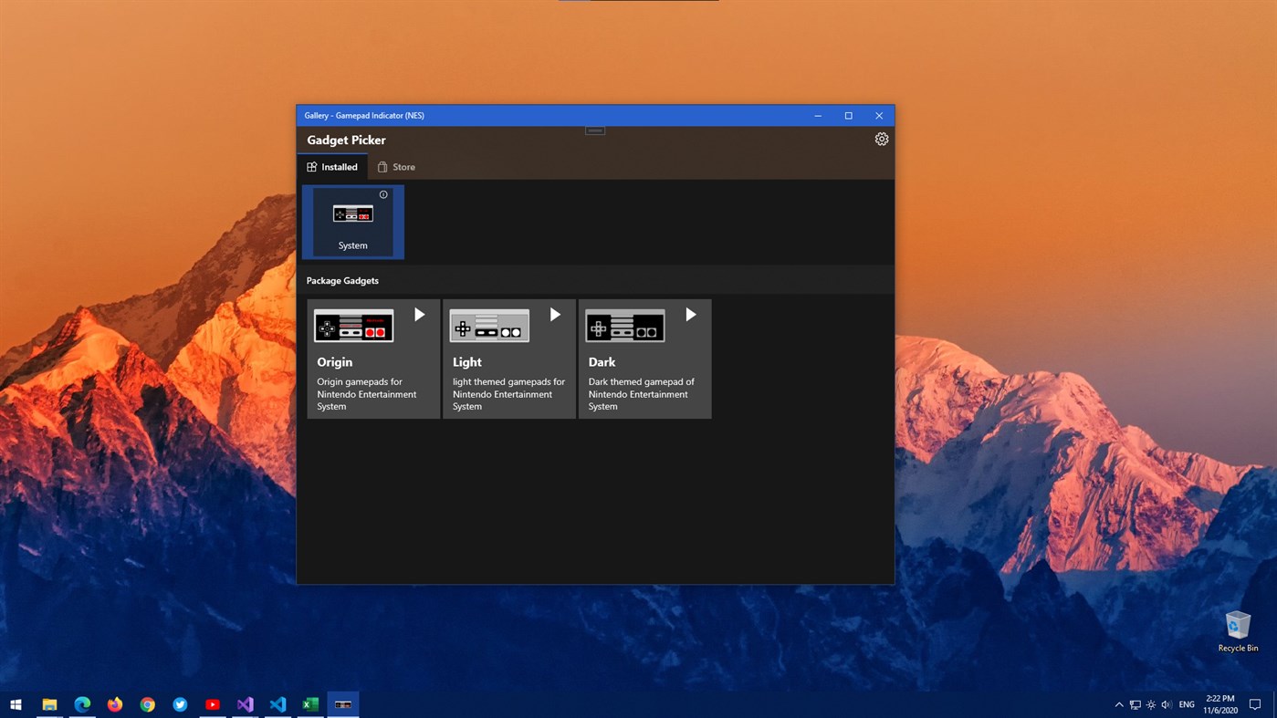Click the NES controller icon on Light card

pos(489,325)
